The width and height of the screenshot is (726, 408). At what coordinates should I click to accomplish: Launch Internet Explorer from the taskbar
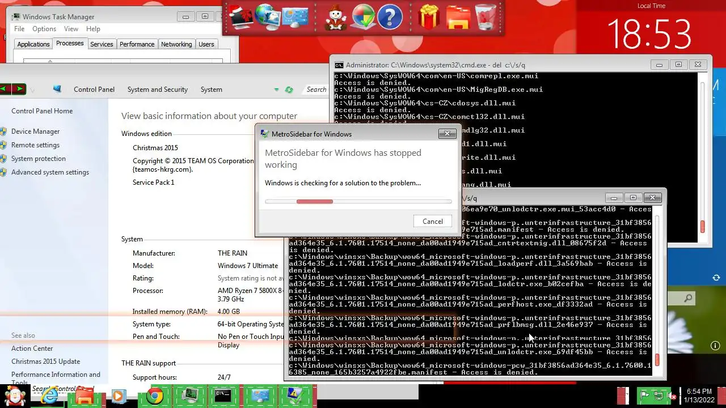(50, 396)
